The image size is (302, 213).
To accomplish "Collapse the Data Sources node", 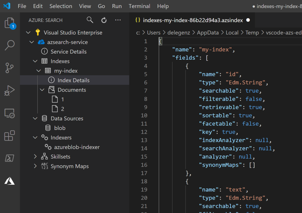I will point(35,118).
